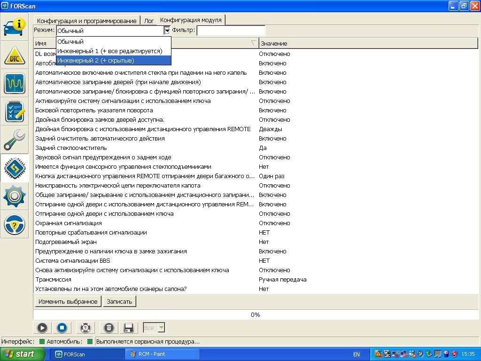Select row Боковой повторитель указателя поворота
Screen dimensions: 481x361
click(255, 110)
